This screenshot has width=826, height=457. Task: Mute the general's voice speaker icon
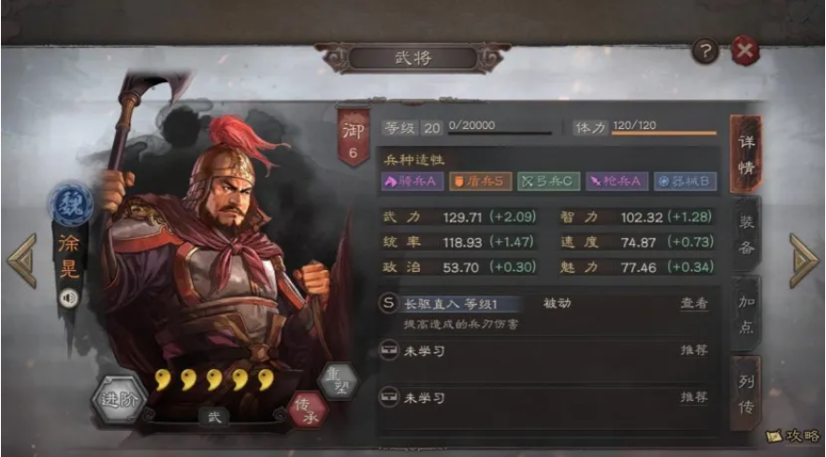click(x=69, y=298)
